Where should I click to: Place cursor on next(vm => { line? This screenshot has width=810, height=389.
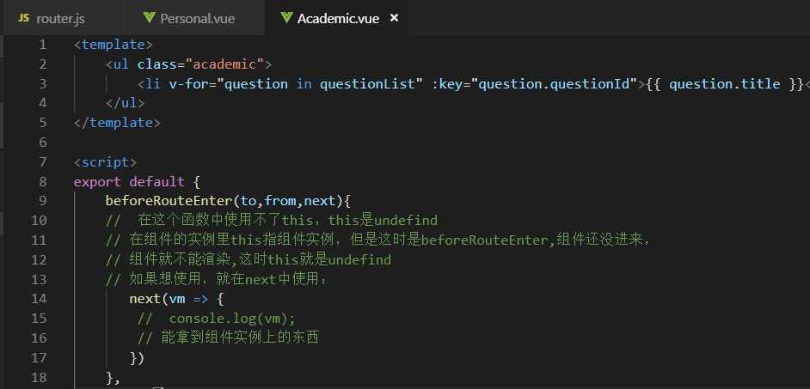point(176,299)
